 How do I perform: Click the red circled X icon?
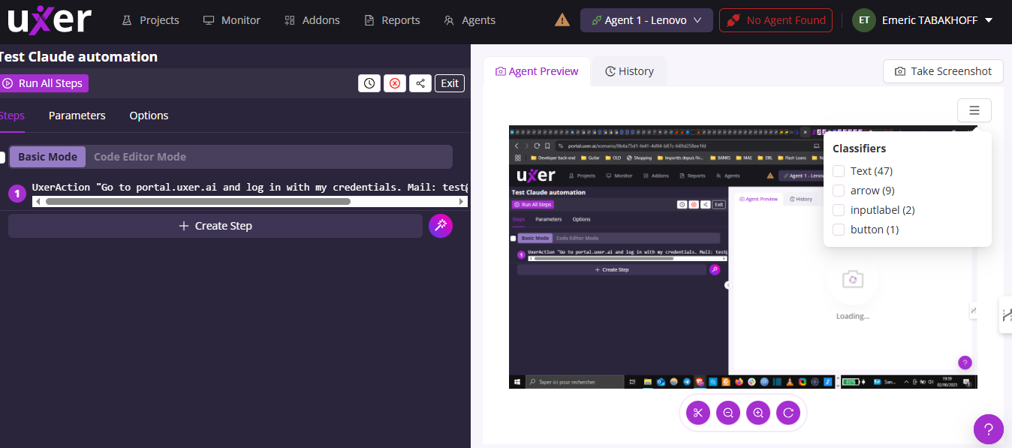[395, 83]
